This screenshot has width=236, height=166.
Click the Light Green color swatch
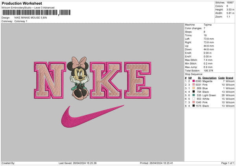[x=194, y=95]
